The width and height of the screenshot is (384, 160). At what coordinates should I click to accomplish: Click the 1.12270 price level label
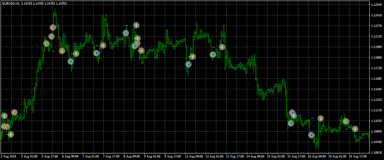(377, 26)
